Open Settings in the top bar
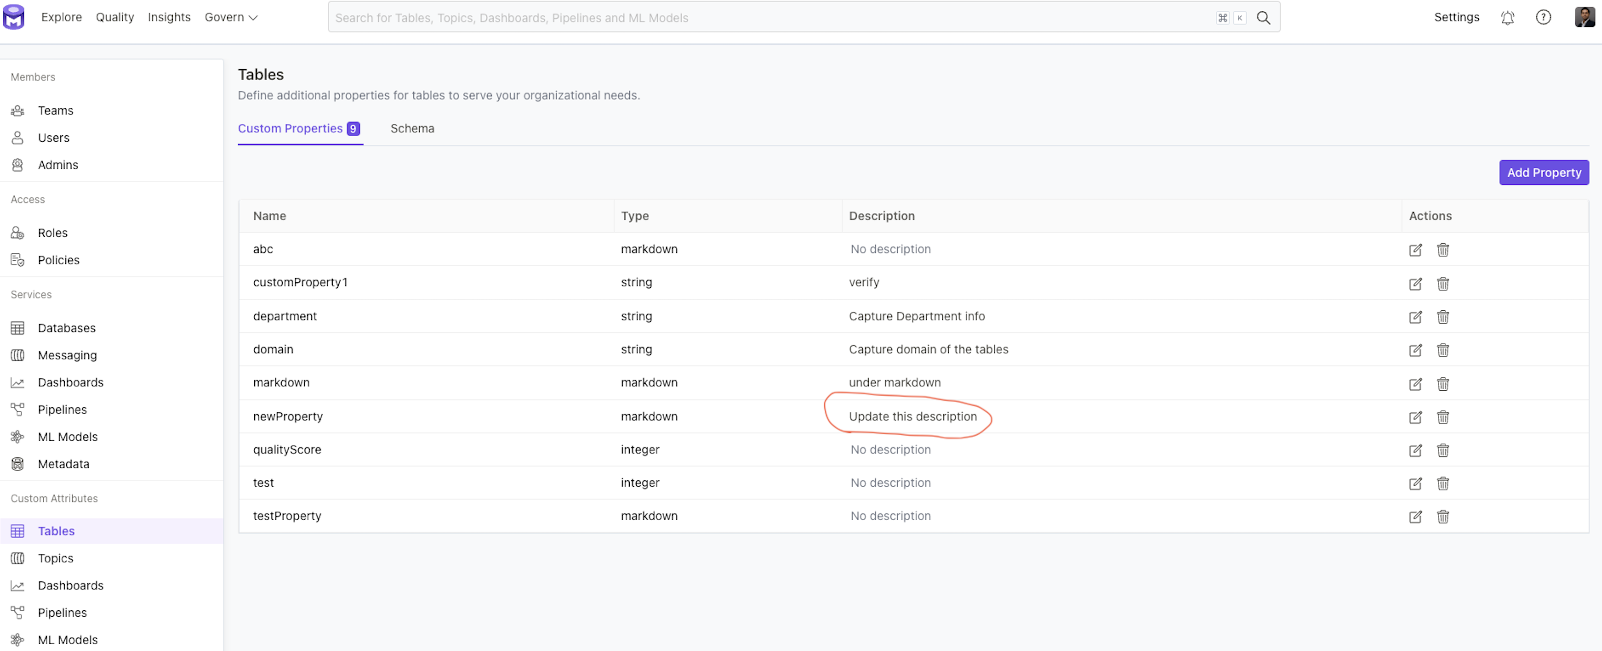1602x651 pixels. coord(1457,17)
